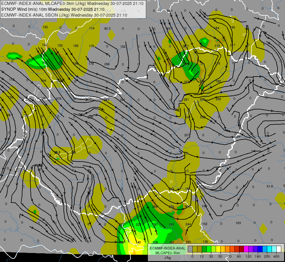Screen dimensions: 285x262
Task: Click the map value '269'
Action: 90,117
